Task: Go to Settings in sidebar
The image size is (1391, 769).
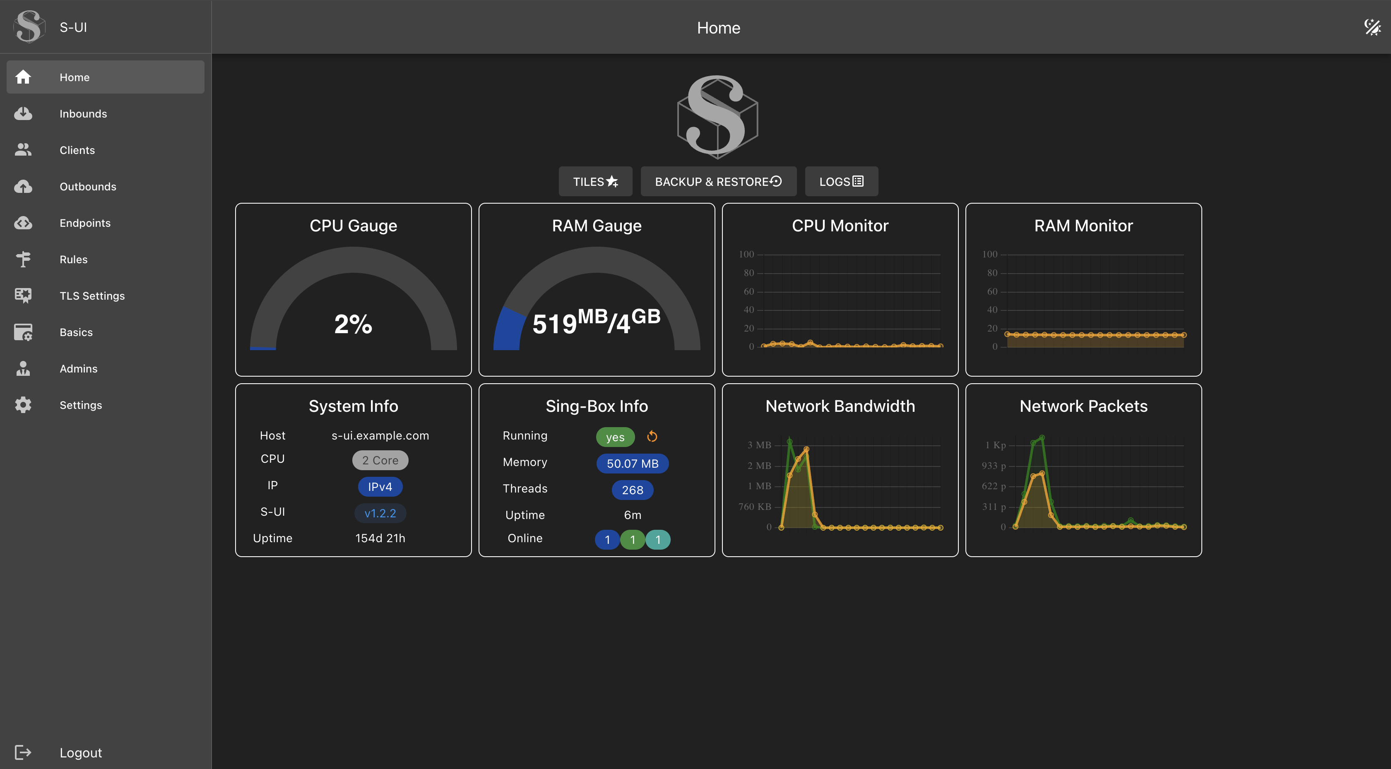Action: (x=80, y=405)
